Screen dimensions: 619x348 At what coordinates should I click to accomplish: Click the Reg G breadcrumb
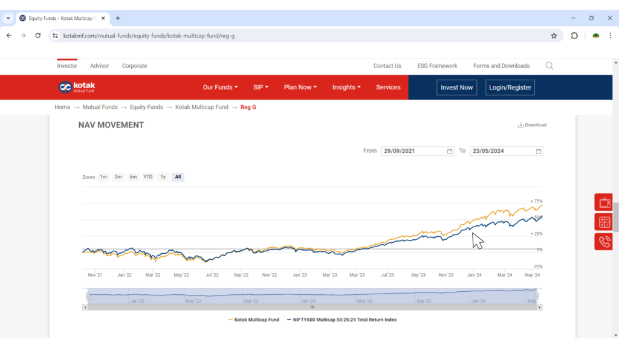coord(248,107)
